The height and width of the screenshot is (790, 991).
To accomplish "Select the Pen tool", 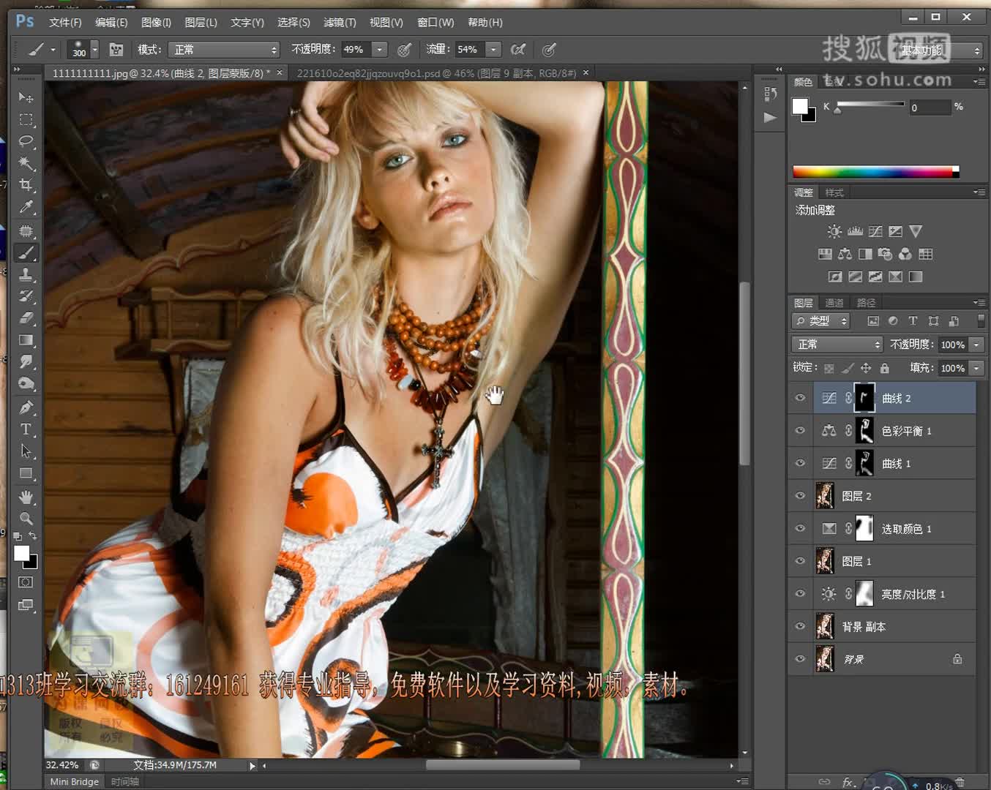I will pos(26,407).
